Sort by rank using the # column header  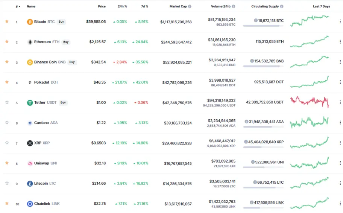tap(18, 6)
